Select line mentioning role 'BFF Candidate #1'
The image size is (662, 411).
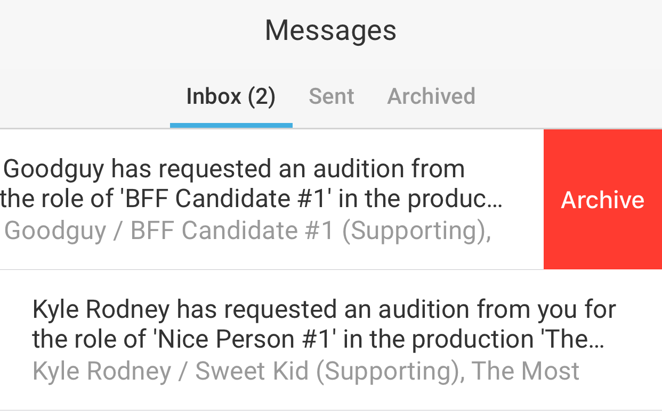tap(251, 199)
